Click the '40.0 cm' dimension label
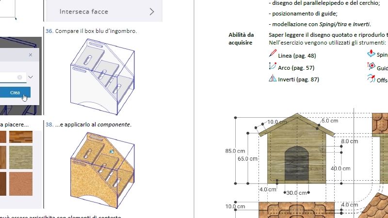 (x=340, y=169)
